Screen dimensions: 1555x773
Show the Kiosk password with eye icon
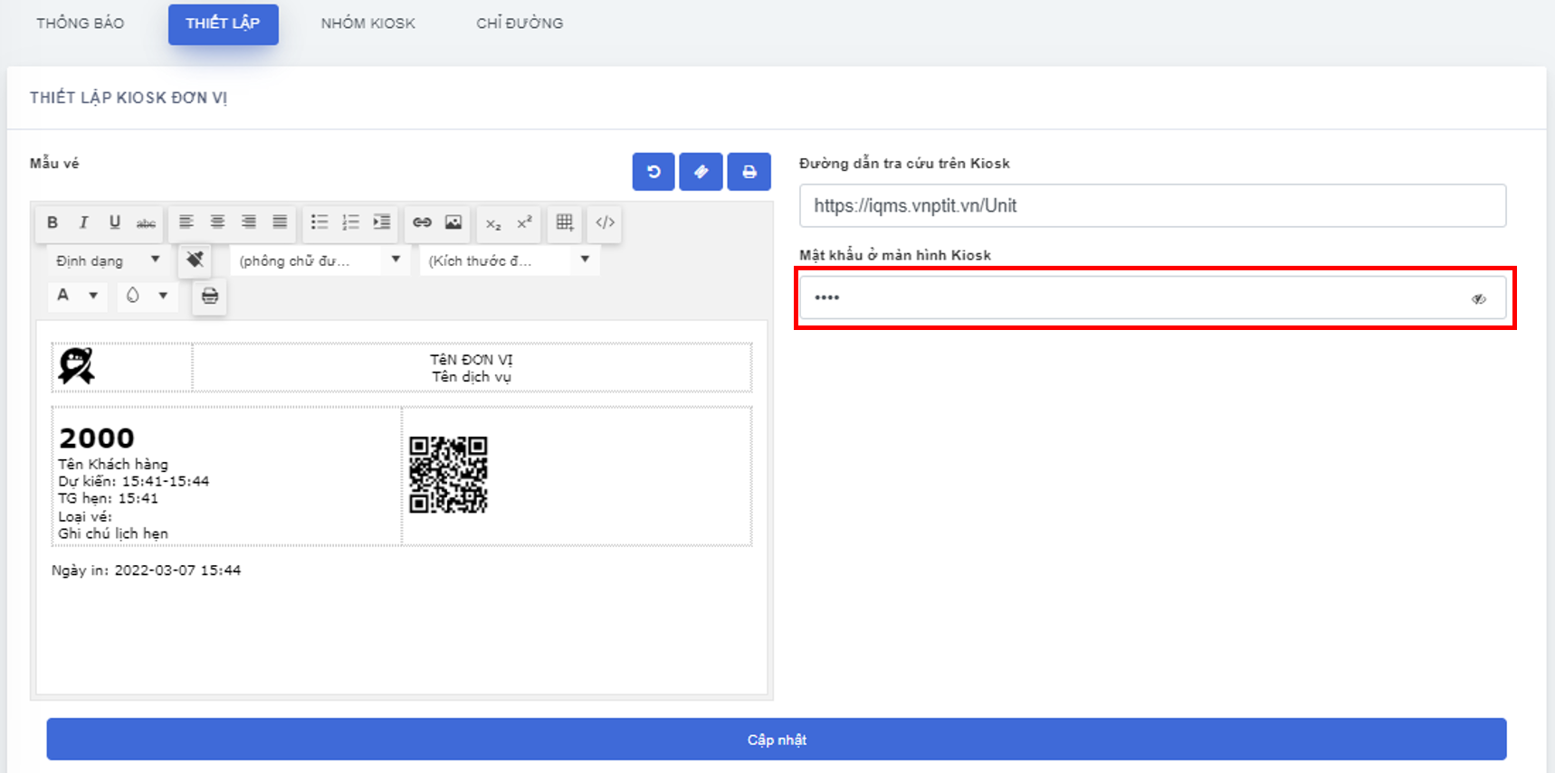coord(1479,298)
